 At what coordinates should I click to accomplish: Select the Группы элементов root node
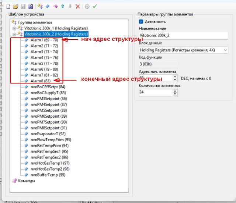[35, 22]
